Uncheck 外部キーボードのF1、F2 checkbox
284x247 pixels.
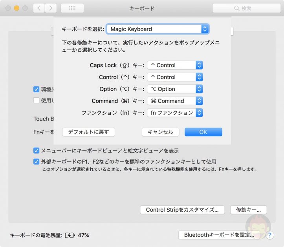[36, 161]
